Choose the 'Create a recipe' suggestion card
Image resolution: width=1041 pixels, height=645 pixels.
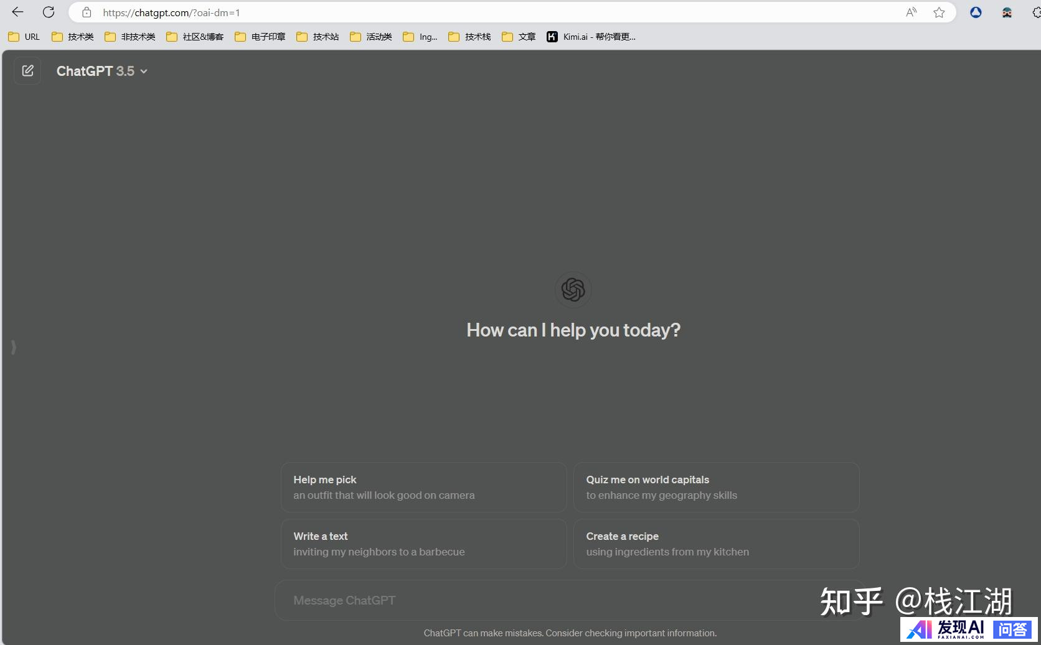(716, 544)
